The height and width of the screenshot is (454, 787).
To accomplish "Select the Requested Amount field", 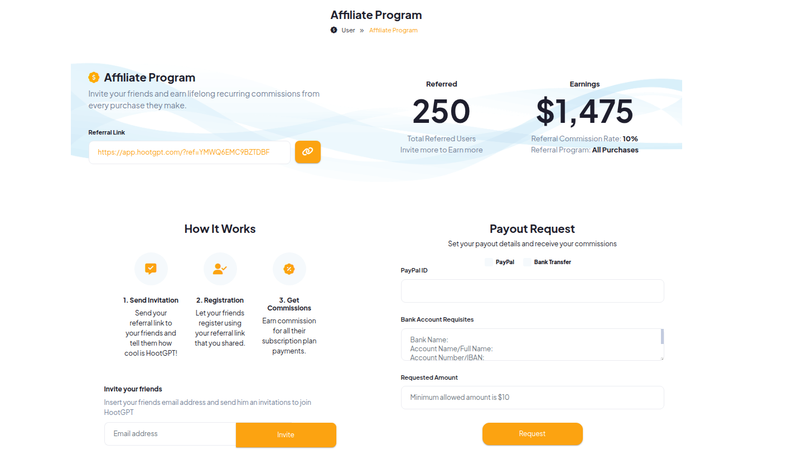I will click(532, 397).
